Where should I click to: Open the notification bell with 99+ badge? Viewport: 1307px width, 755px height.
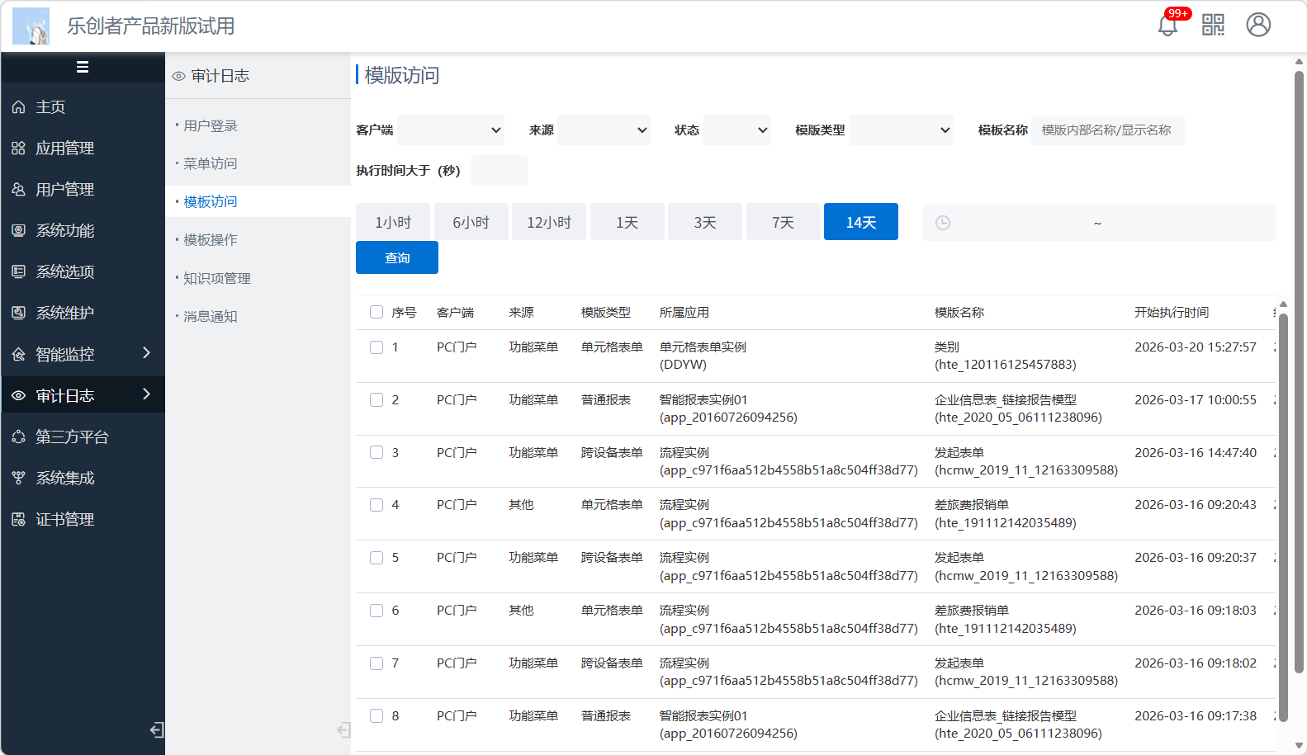tap(1167, 25)
